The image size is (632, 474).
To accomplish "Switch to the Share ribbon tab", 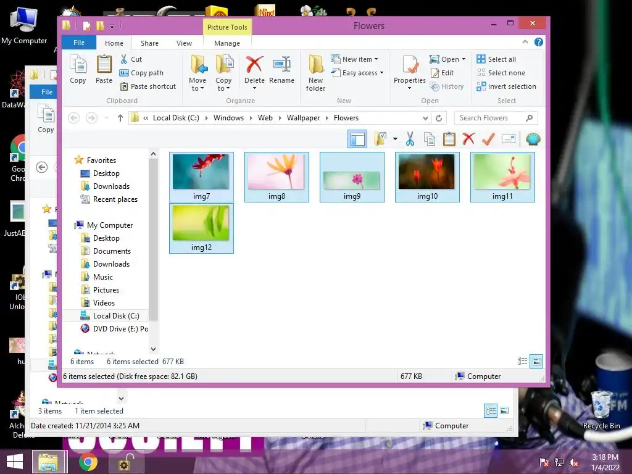I will tap(149, 43).
